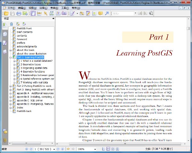Click the binoculars Find icon
The image size is (192, 153).
pyautogui.click(x=52, y=13)
